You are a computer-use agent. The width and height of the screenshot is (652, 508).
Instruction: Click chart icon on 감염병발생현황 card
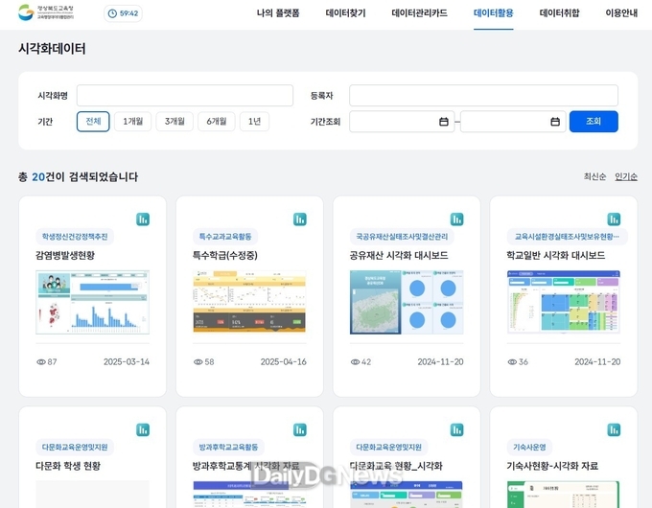click(143, 219)
